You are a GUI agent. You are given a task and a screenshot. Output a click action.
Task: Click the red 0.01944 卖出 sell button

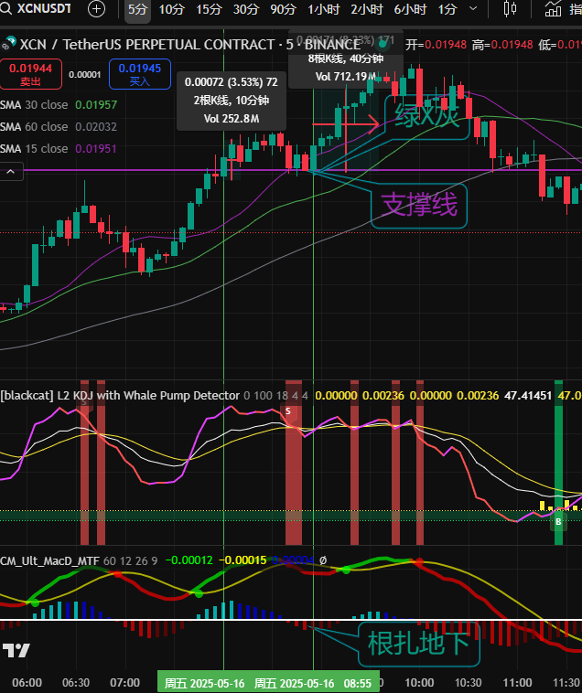(x=30, y=74)
